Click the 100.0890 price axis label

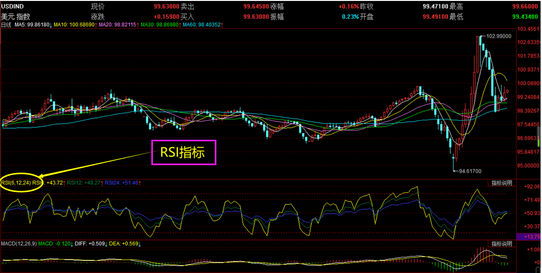click(528, 83)
